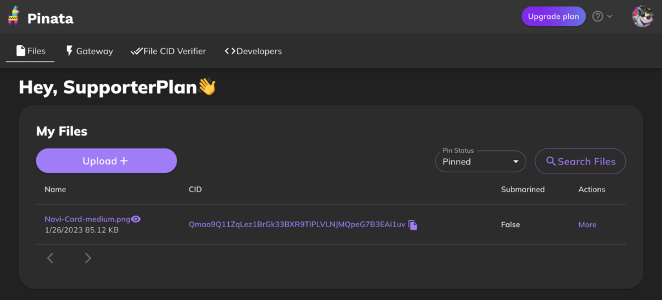Image resolution: width=662 pixels, height=300 pixels.
Task: Copy the CID using the copy icon
Action: pos(413,225)
